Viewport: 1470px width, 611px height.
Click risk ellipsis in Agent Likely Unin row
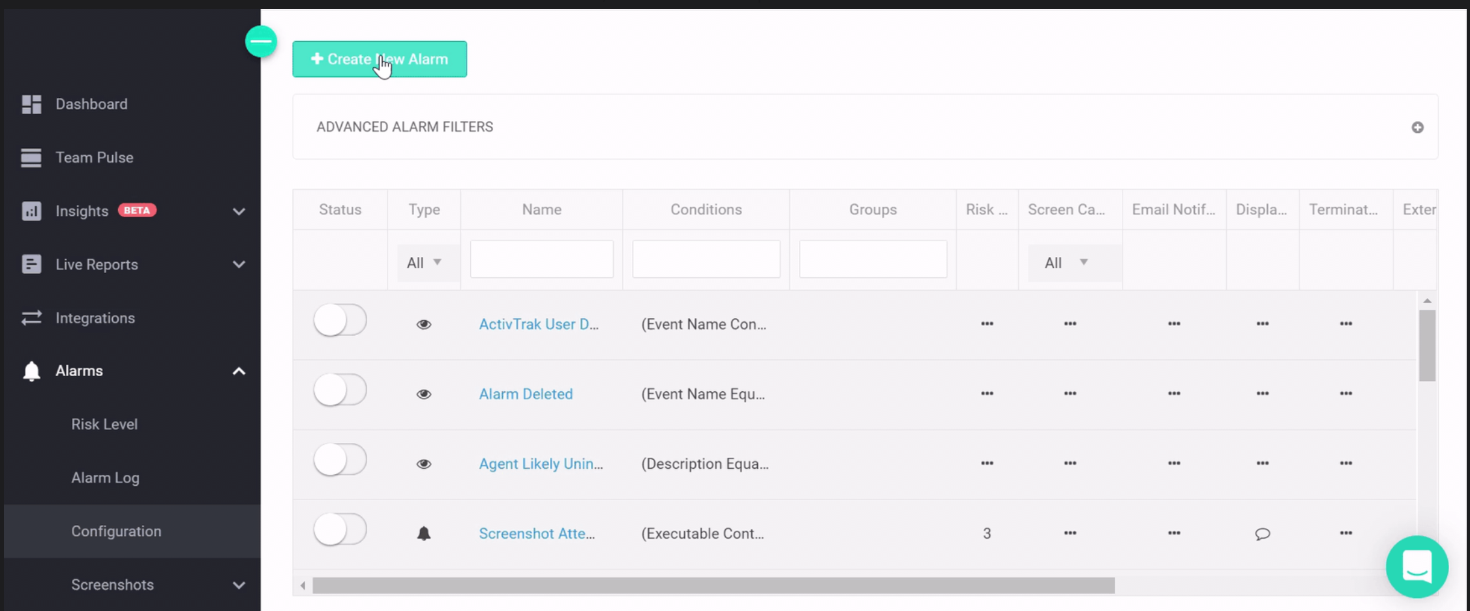(987, 463)
